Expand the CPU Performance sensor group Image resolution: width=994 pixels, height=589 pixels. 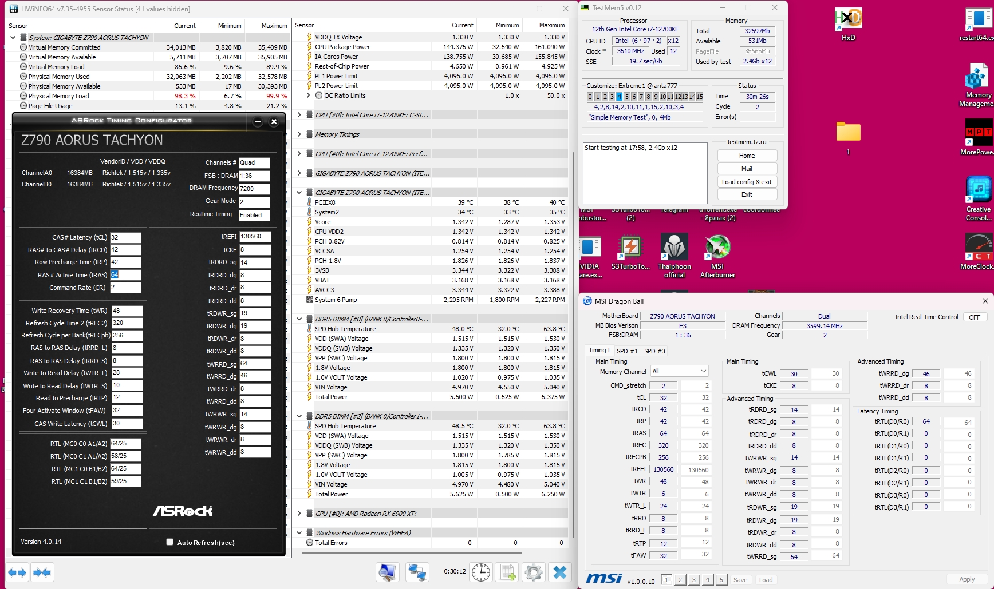point(299,154)
